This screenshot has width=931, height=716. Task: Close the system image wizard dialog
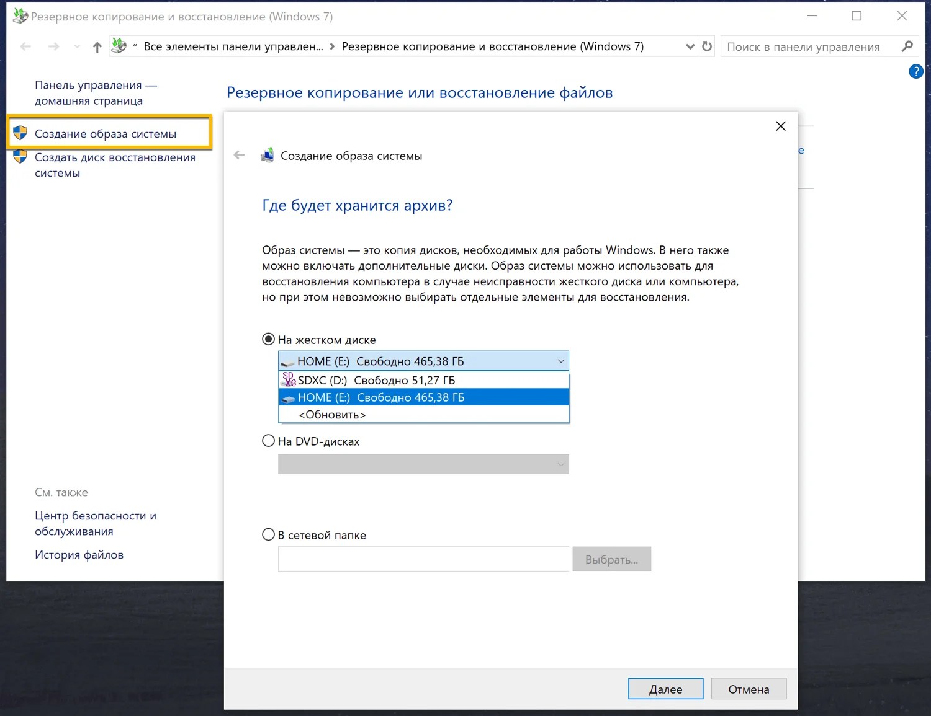coord(781,126)
